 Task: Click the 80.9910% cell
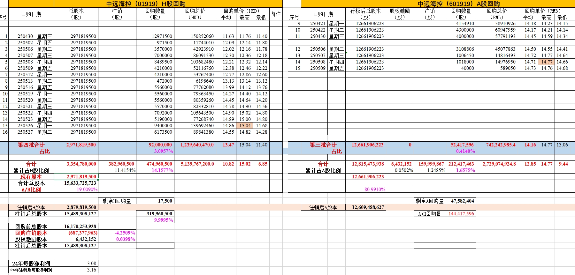click(x=366, y=190)
